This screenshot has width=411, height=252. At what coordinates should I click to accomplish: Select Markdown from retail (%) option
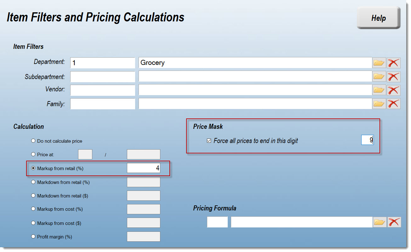click(x=33, y=182)
